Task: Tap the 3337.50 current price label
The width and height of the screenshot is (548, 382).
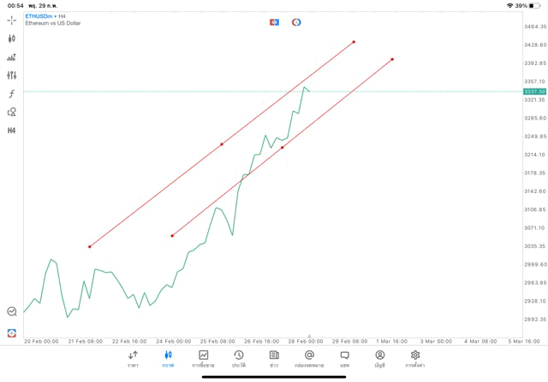Action: (534, 91)
